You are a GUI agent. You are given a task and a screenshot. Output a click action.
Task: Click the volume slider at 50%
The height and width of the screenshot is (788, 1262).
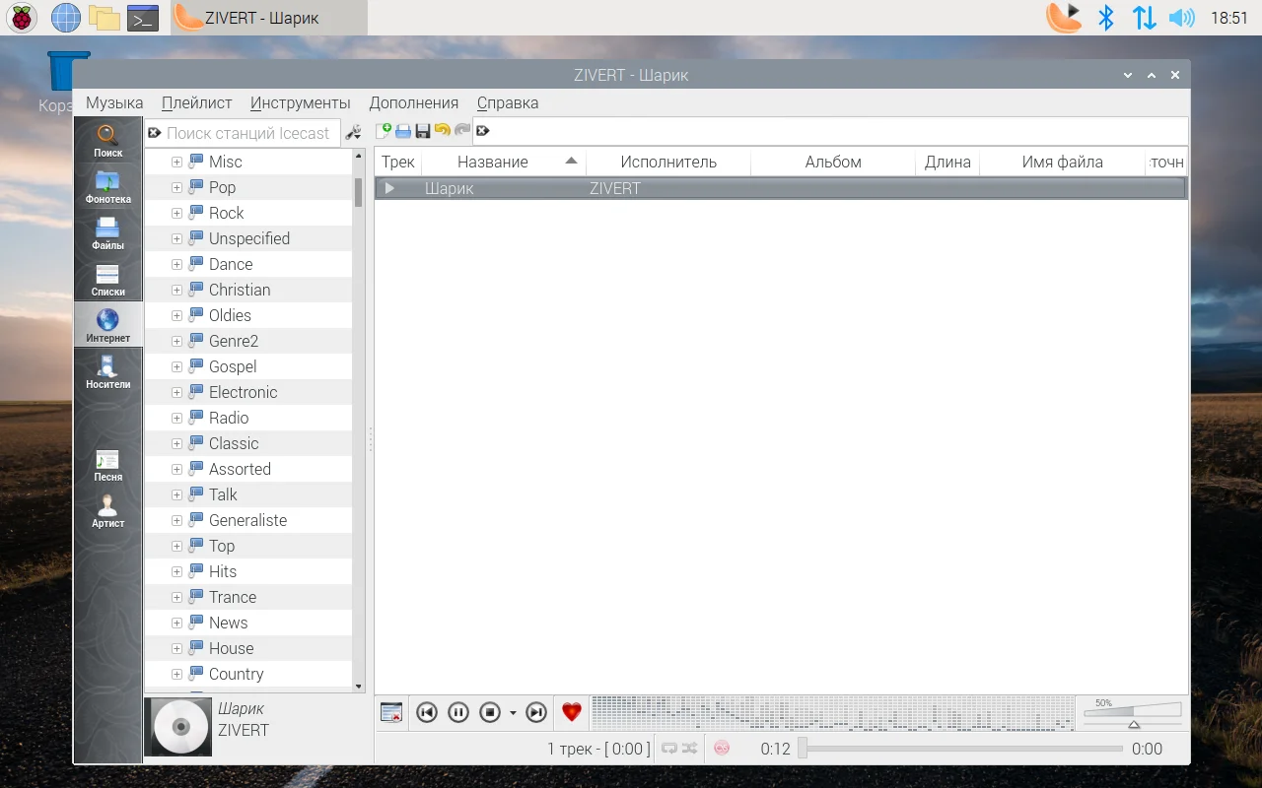[1133, 713]
